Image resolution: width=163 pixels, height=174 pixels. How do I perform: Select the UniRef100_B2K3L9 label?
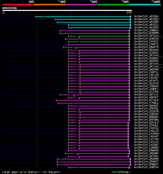point(146,123)
